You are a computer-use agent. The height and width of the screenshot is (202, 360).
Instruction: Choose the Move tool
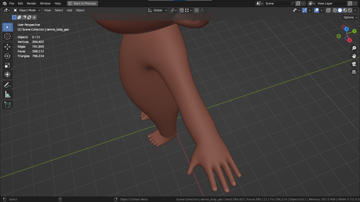(7, 47)
